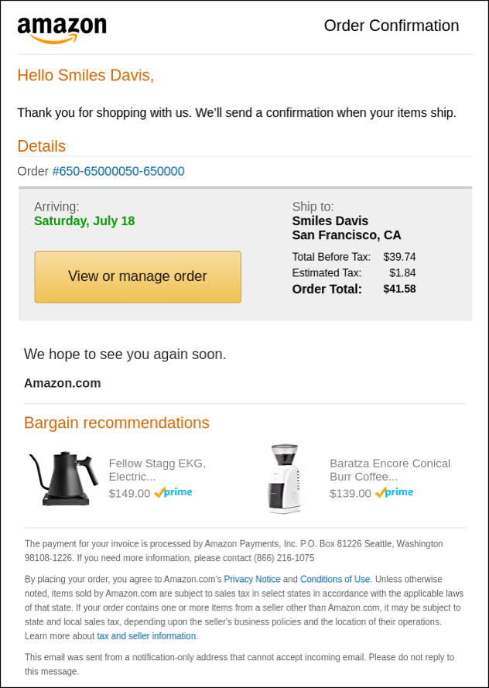Click the Prime badge beside $139.00
The width and height of the screenshot is (489, 688).
click(x=395, y=492)
